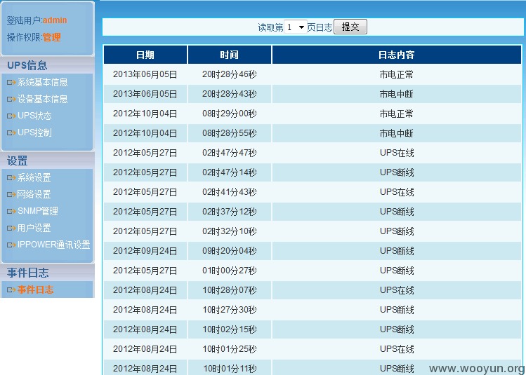Click the 日期 column header

145,55
